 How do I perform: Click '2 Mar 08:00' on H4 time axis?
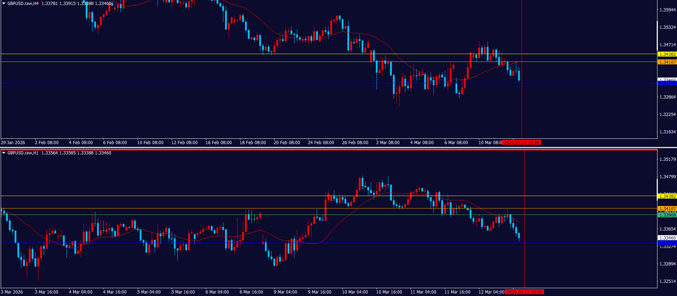(x=388, y=143)
